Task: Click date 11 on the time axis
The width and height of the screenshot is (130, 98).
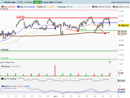Action: click(119, 96)
